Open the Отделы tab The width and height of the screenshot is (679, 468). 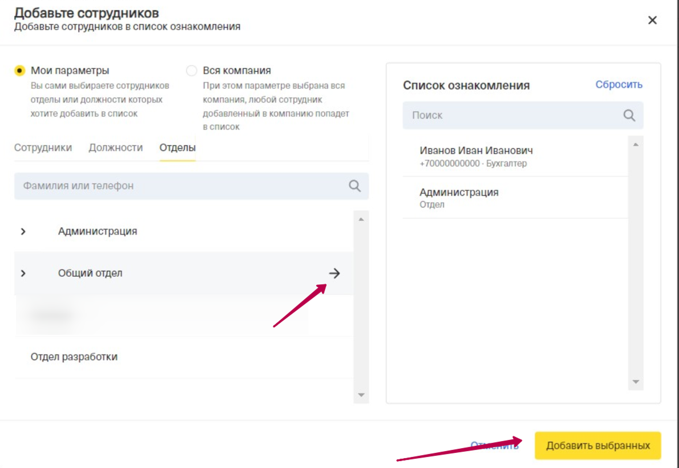[177, 148]
